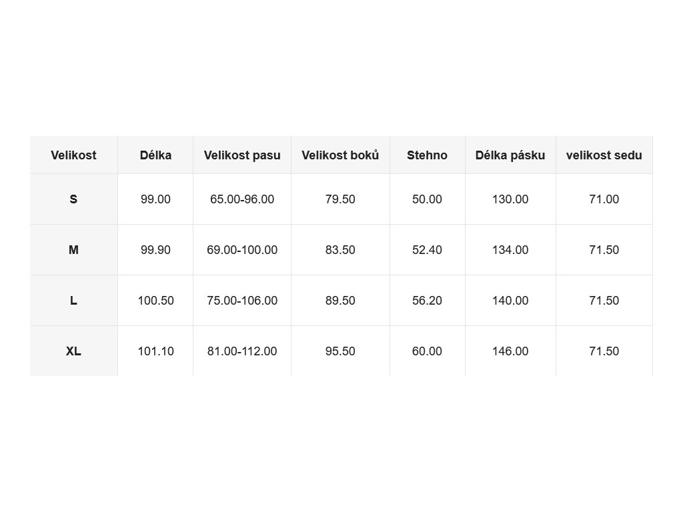Screen dimensions: 683x512
Task: Select the 60.00 thigh value
Action: click(x=428, y=351)
